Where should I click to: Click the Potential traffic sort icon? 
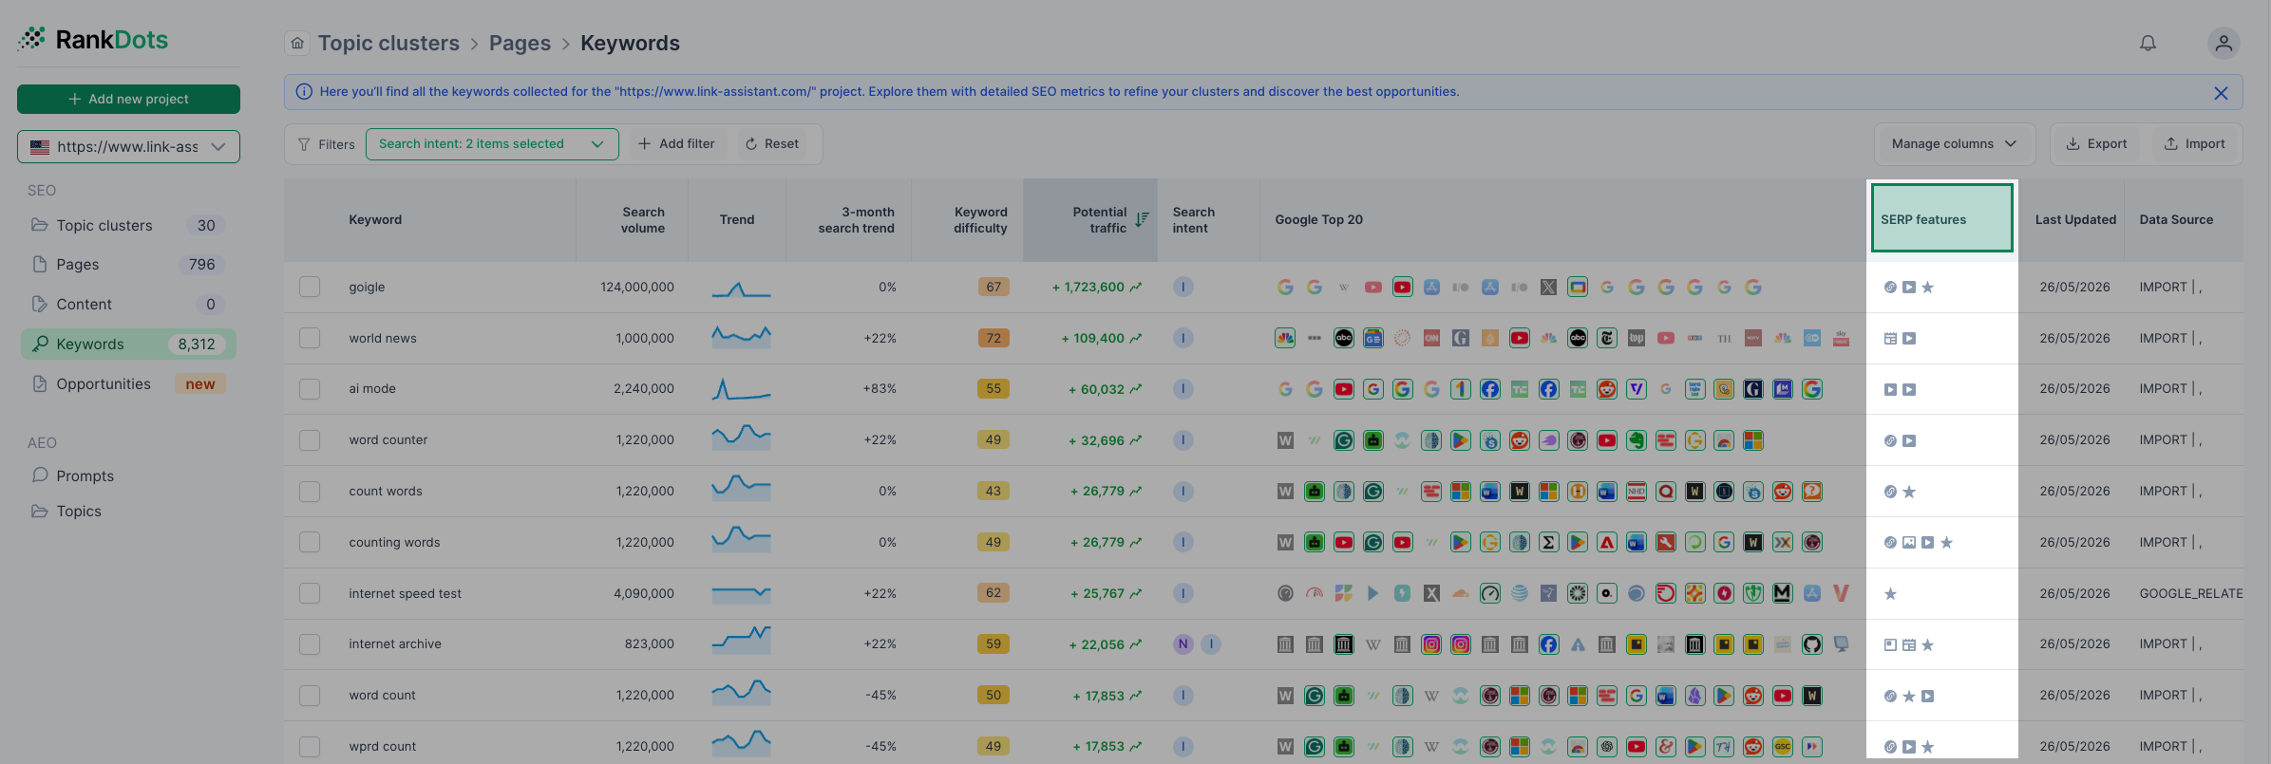coord(1142,220)
